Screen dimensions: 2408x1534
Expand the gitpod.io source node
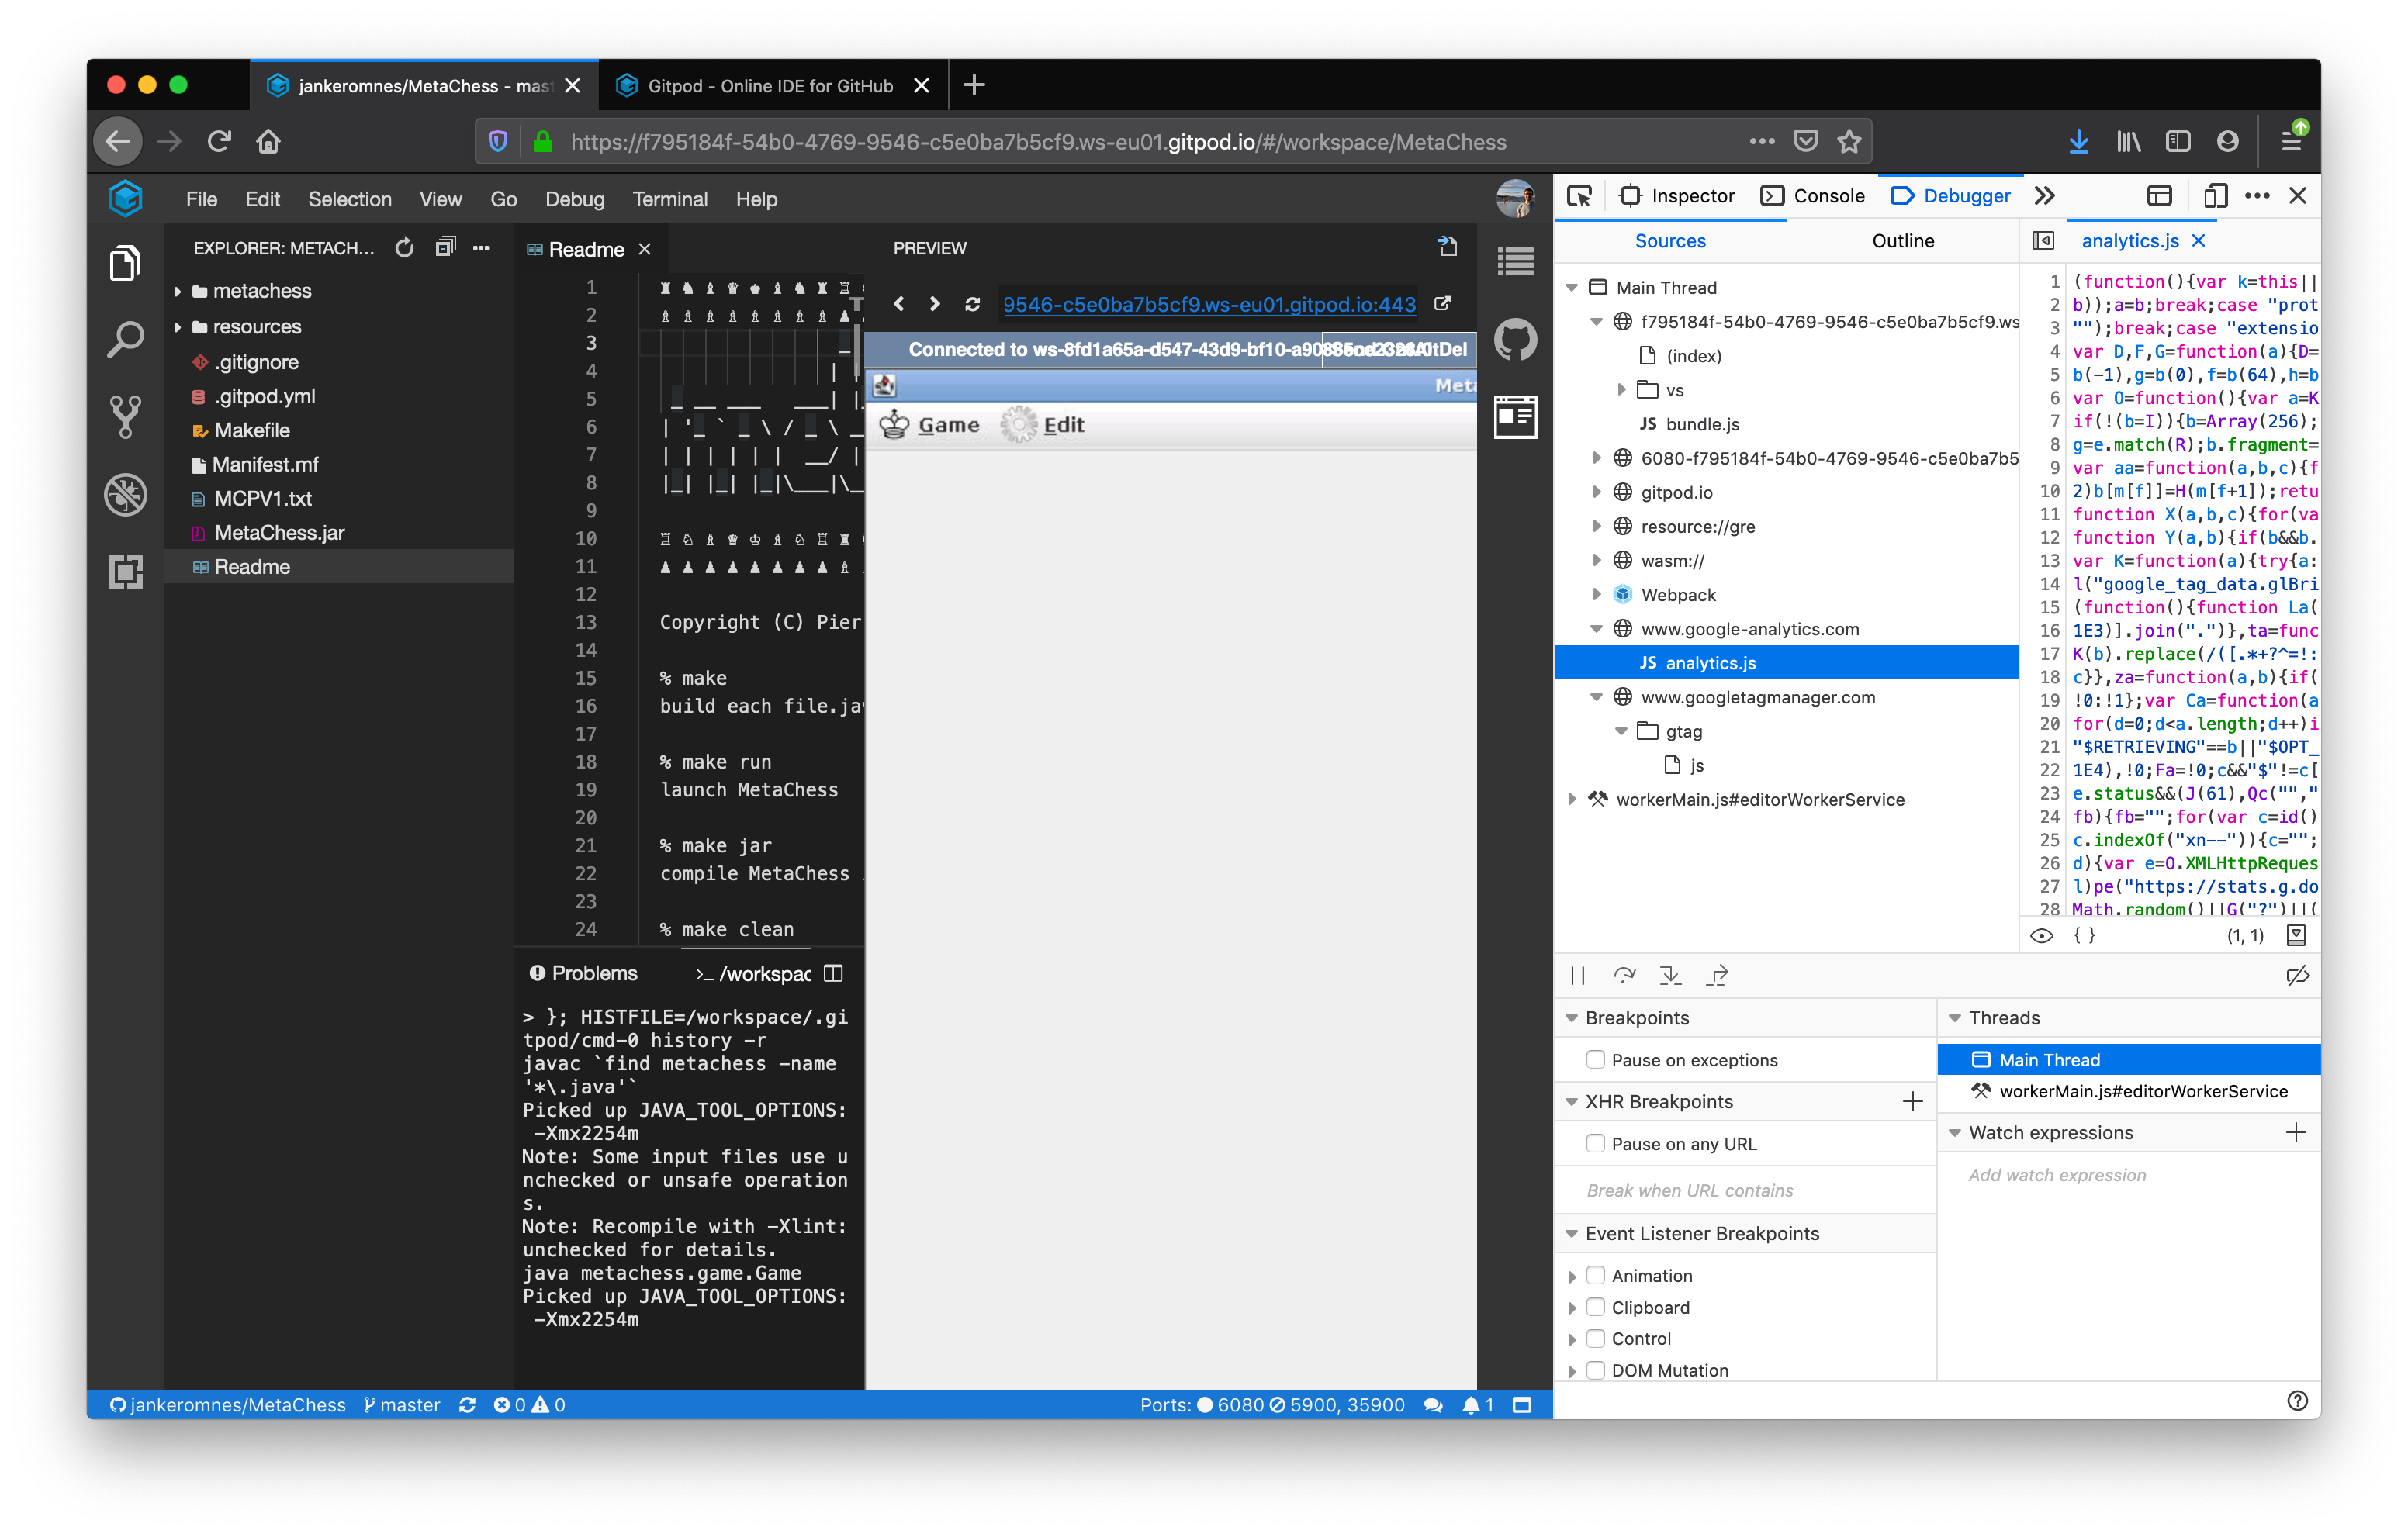1597,492
